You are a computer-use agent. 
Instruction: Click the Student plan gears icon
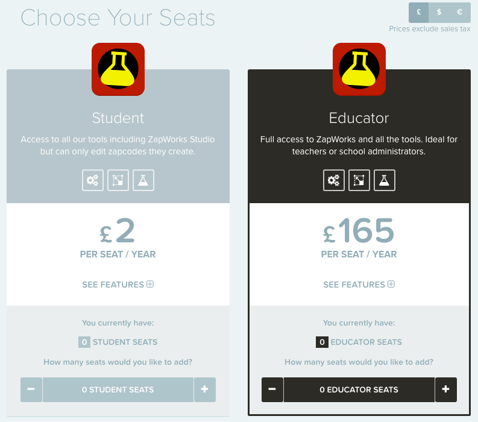coord(93,180)
